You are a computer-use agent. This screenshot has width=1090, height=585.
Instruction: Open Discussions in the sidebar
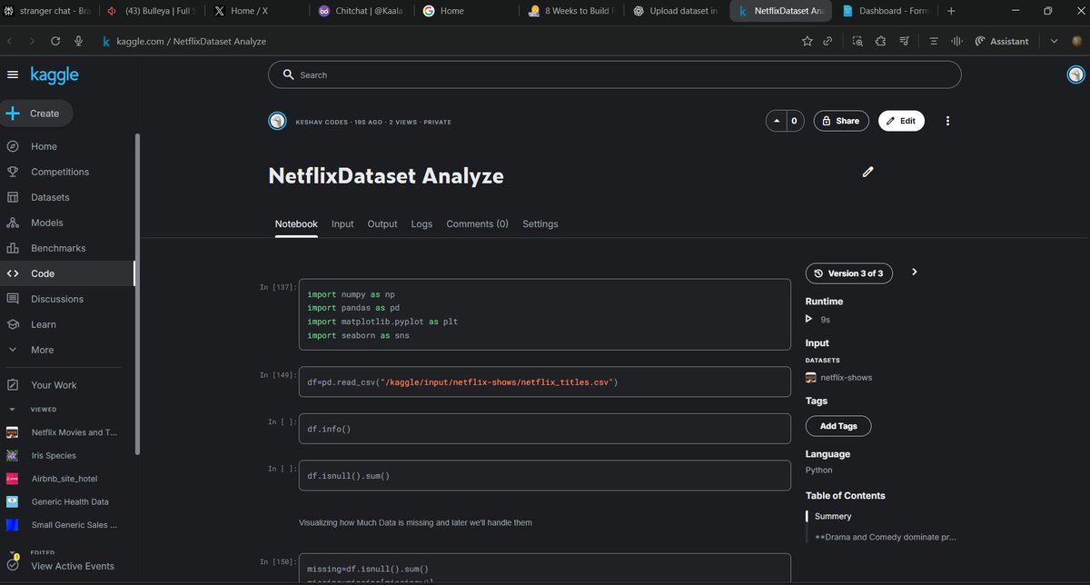click(57, 299)
